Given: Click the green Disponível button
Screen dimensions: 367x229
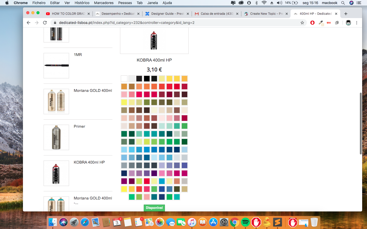Looking at the screenshot, I should point(154,208).
